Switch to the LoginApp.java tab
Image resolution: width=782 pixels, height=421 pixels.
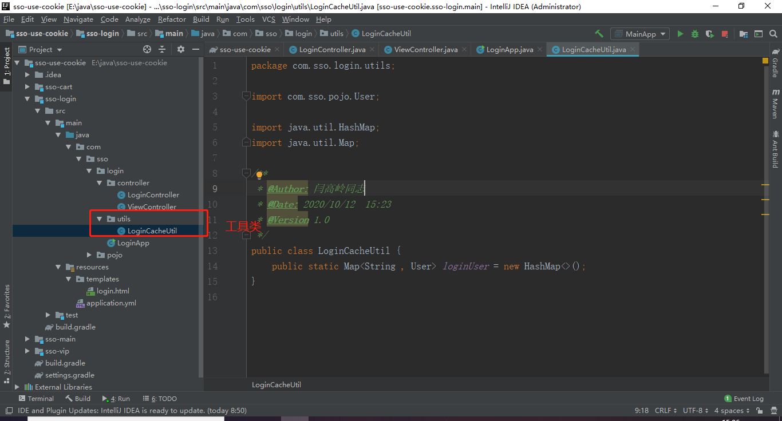coord(510,50)
